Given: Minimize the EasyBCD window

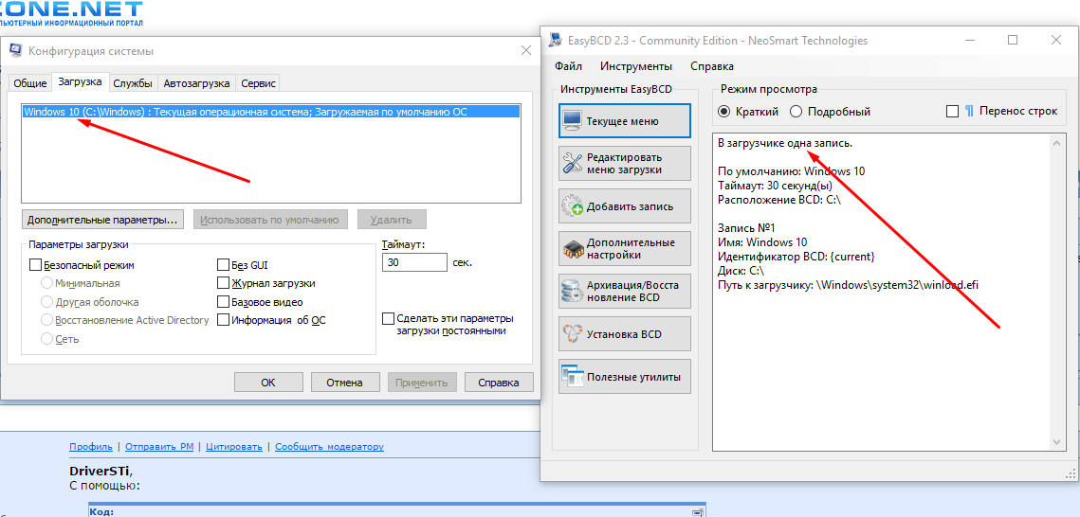Looking at the screenshot, I should pyautogui.click(x=970, y=41).
